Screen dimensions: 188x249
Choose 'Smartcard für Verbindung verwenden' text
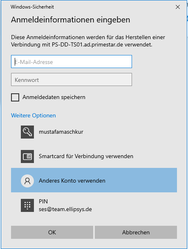pos(86,156)
